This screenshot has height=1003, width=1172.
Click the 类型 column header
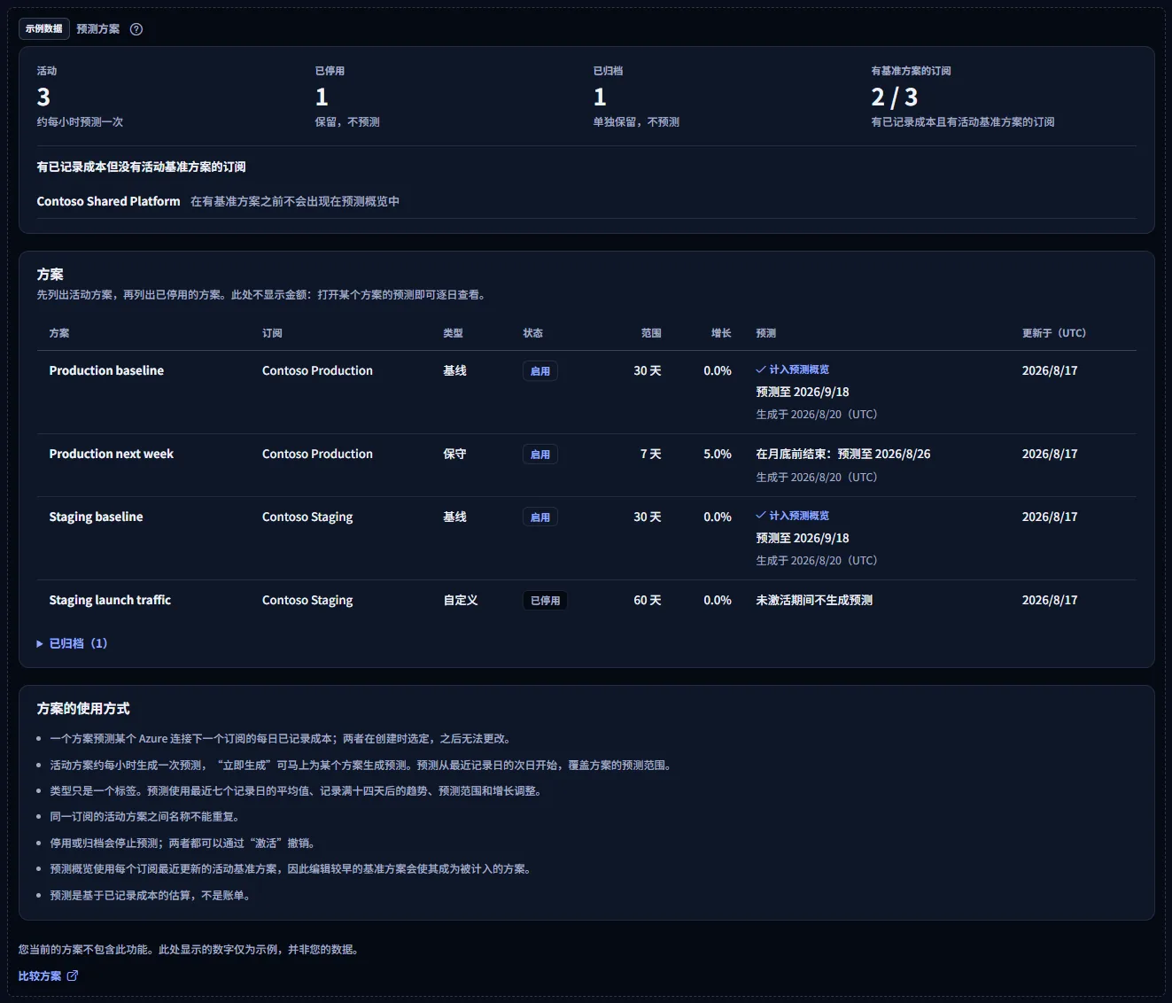pos(454,333)
